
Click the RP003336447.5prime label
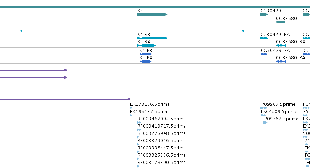(x=161, y=148)
